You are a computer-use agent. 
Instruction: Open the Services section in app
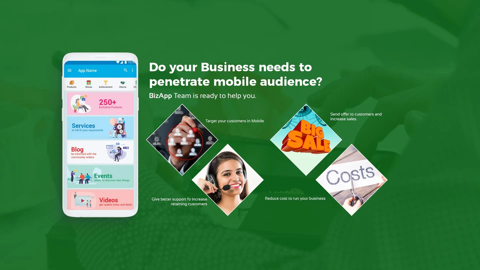[x=100, y=127]
